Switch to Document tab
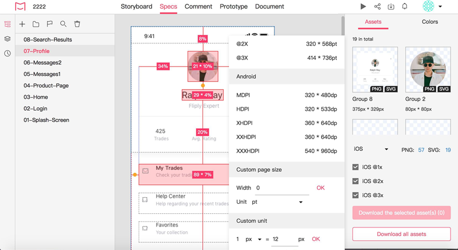 pyautogui.click(x=270, y=6)
